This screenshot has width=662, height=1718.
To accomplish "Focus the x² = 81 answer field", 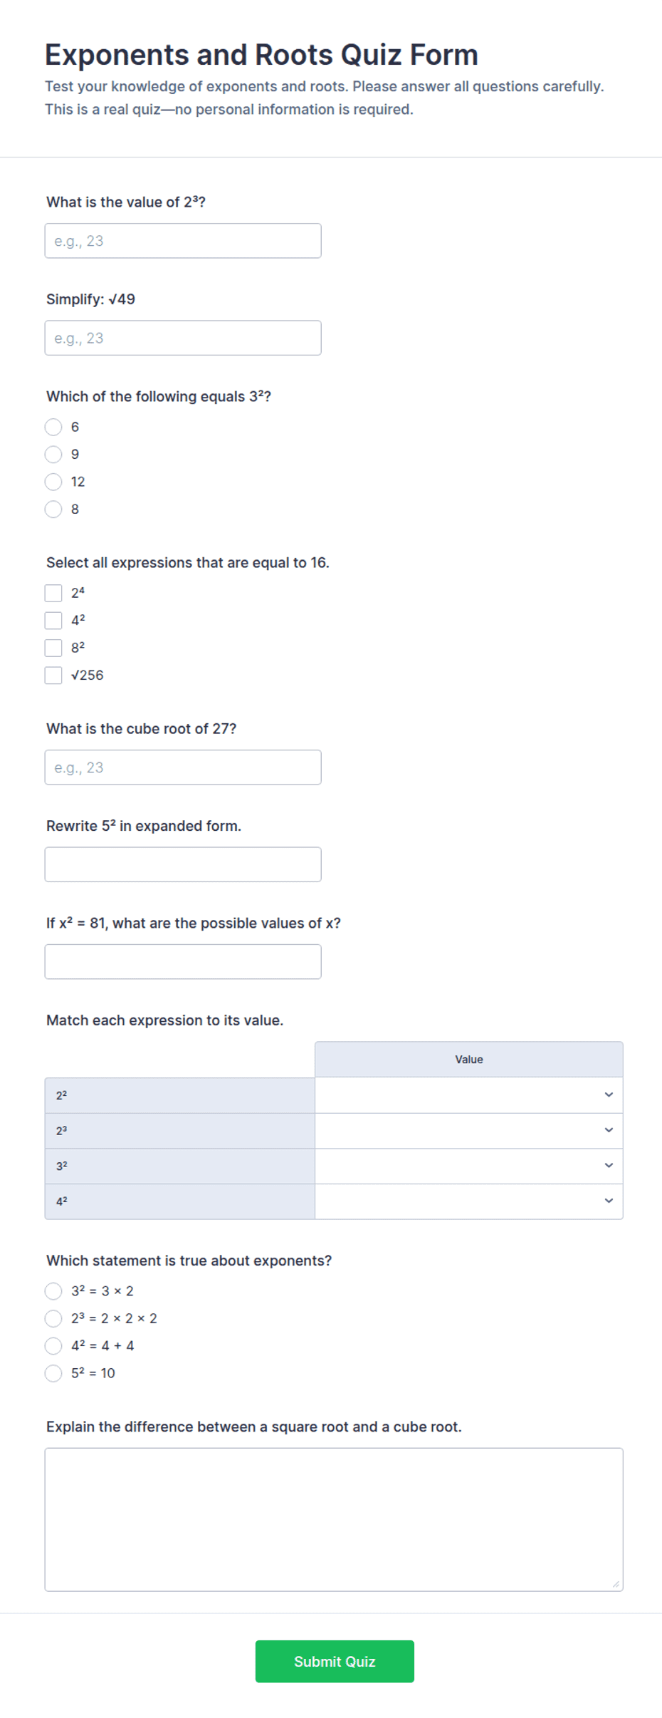I will pos(183,962).
